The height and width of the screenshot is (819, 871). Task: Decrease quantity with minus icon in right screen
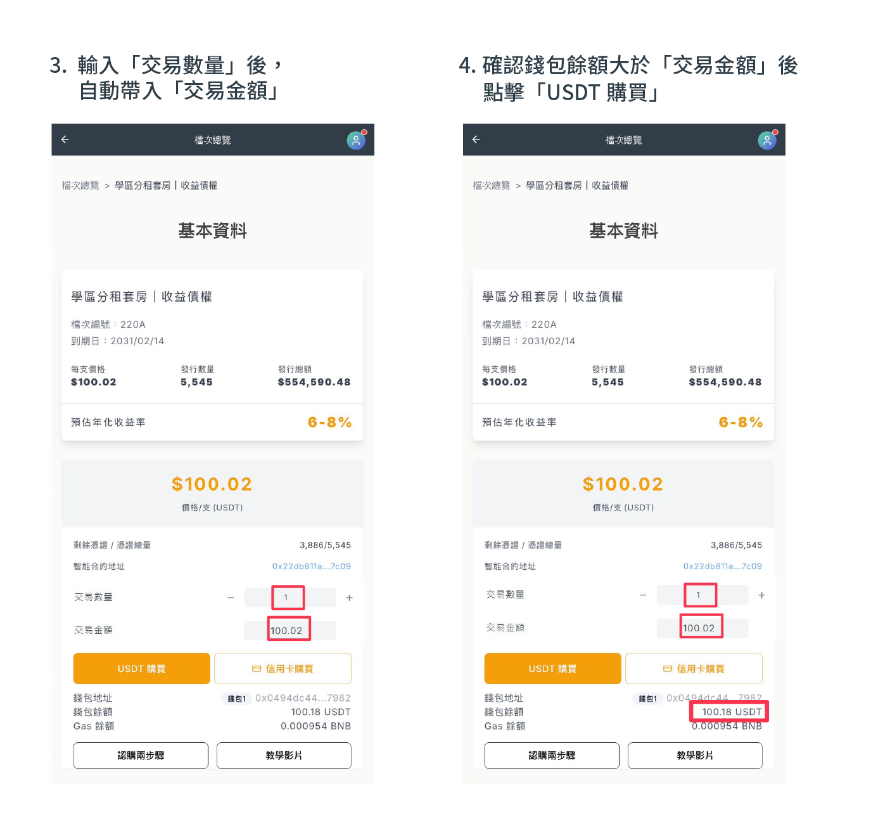[643, 595]
